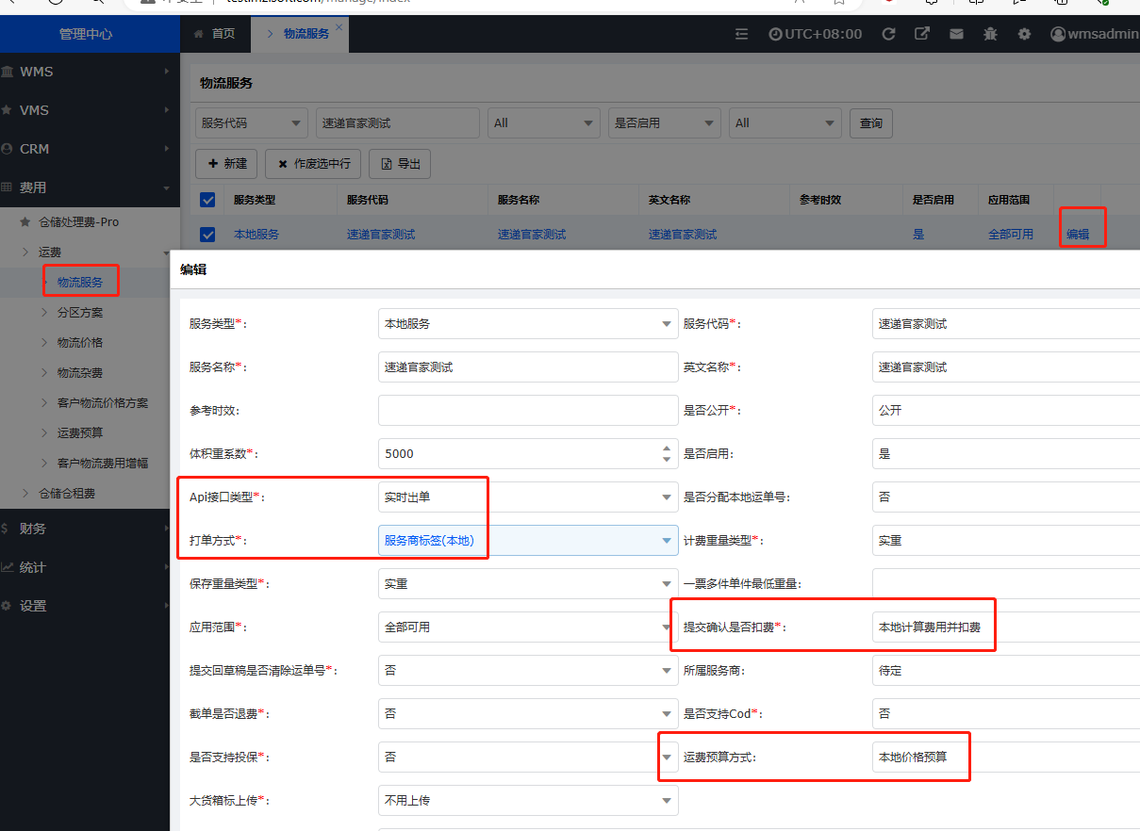
Task: Open the 是否支持投保 dropdown
Action: 528,757
